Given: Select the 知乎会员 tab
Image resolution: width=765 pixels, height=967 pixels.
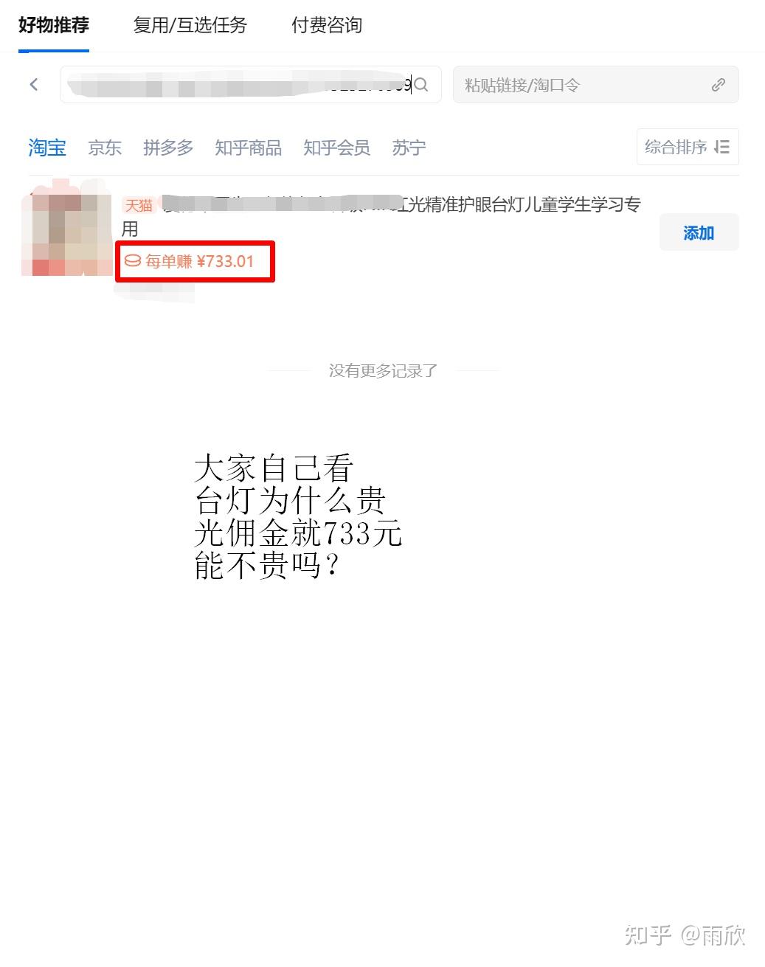Looking at the screenshot, I should pyautogui.click(x=337, y=148).
